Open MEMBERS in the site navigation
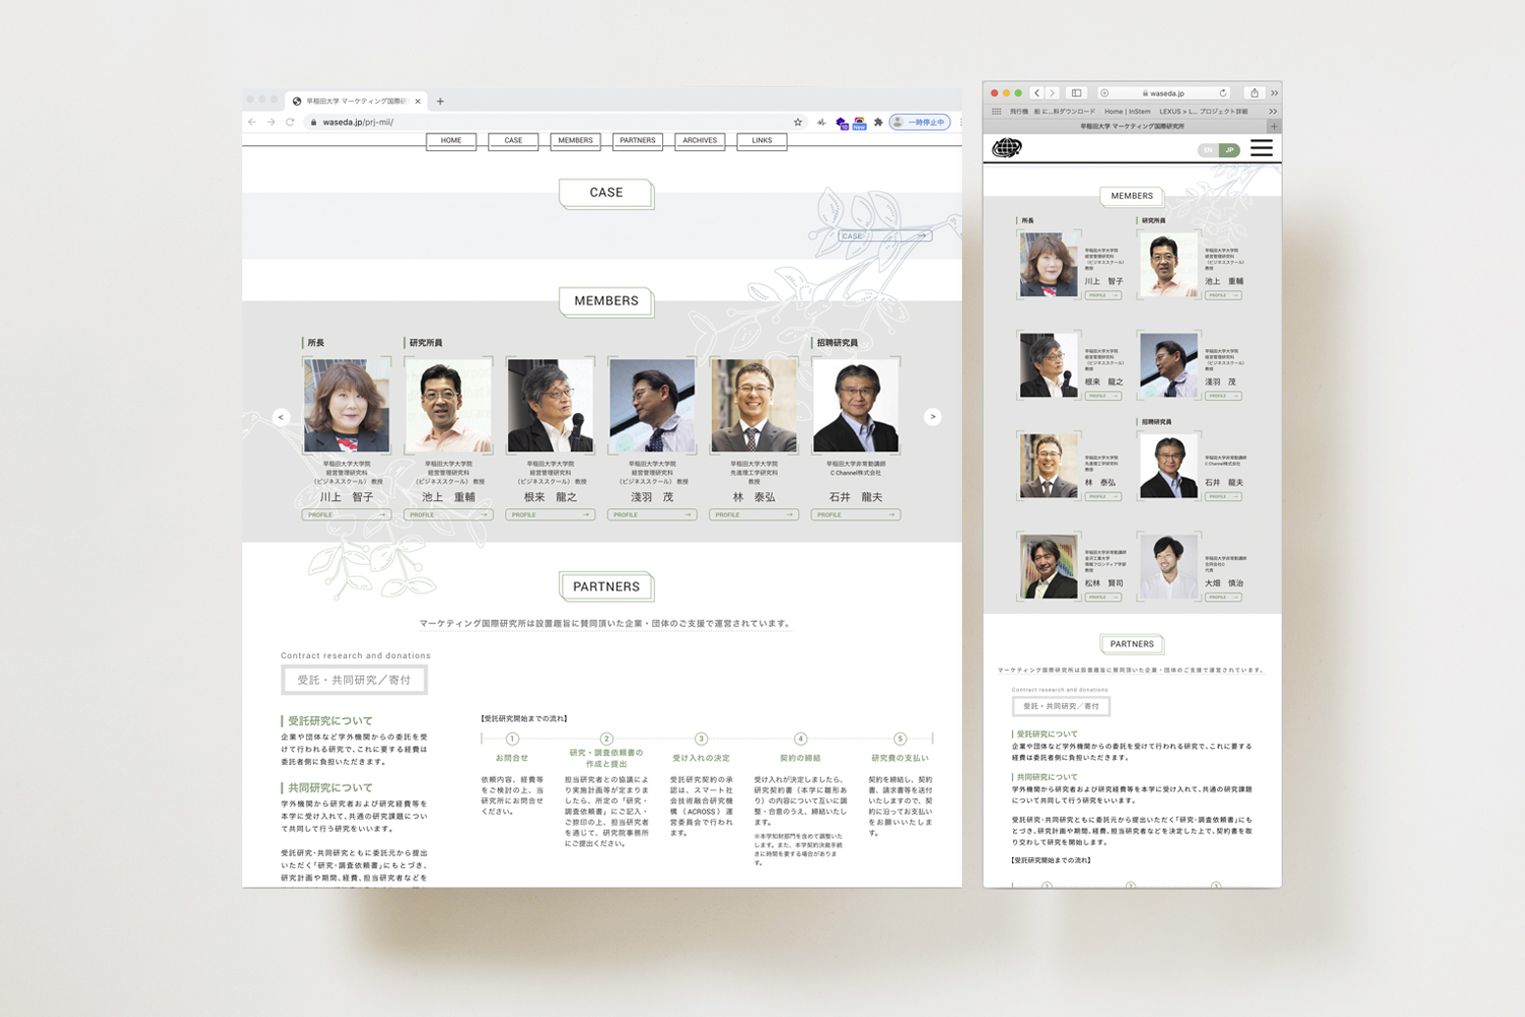 576,141
